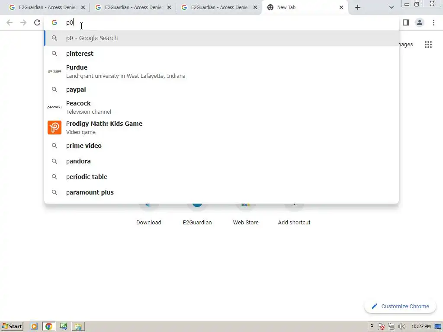The height and width of the screenshot is (332, 443).
Task: Click the flag alert tray icon
Action: tap(381, 327)
